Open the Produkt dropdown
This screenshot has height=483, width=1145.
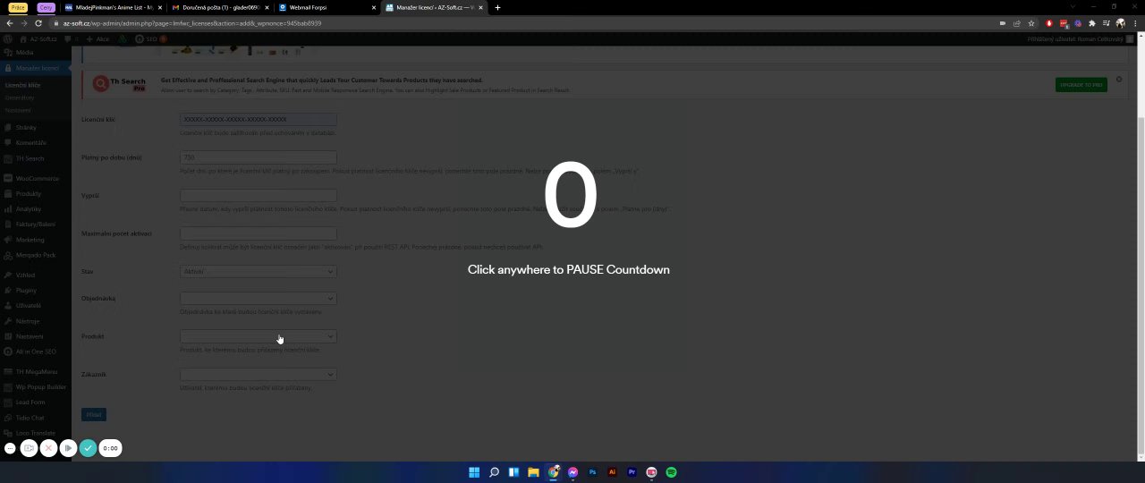click(258, 336)
